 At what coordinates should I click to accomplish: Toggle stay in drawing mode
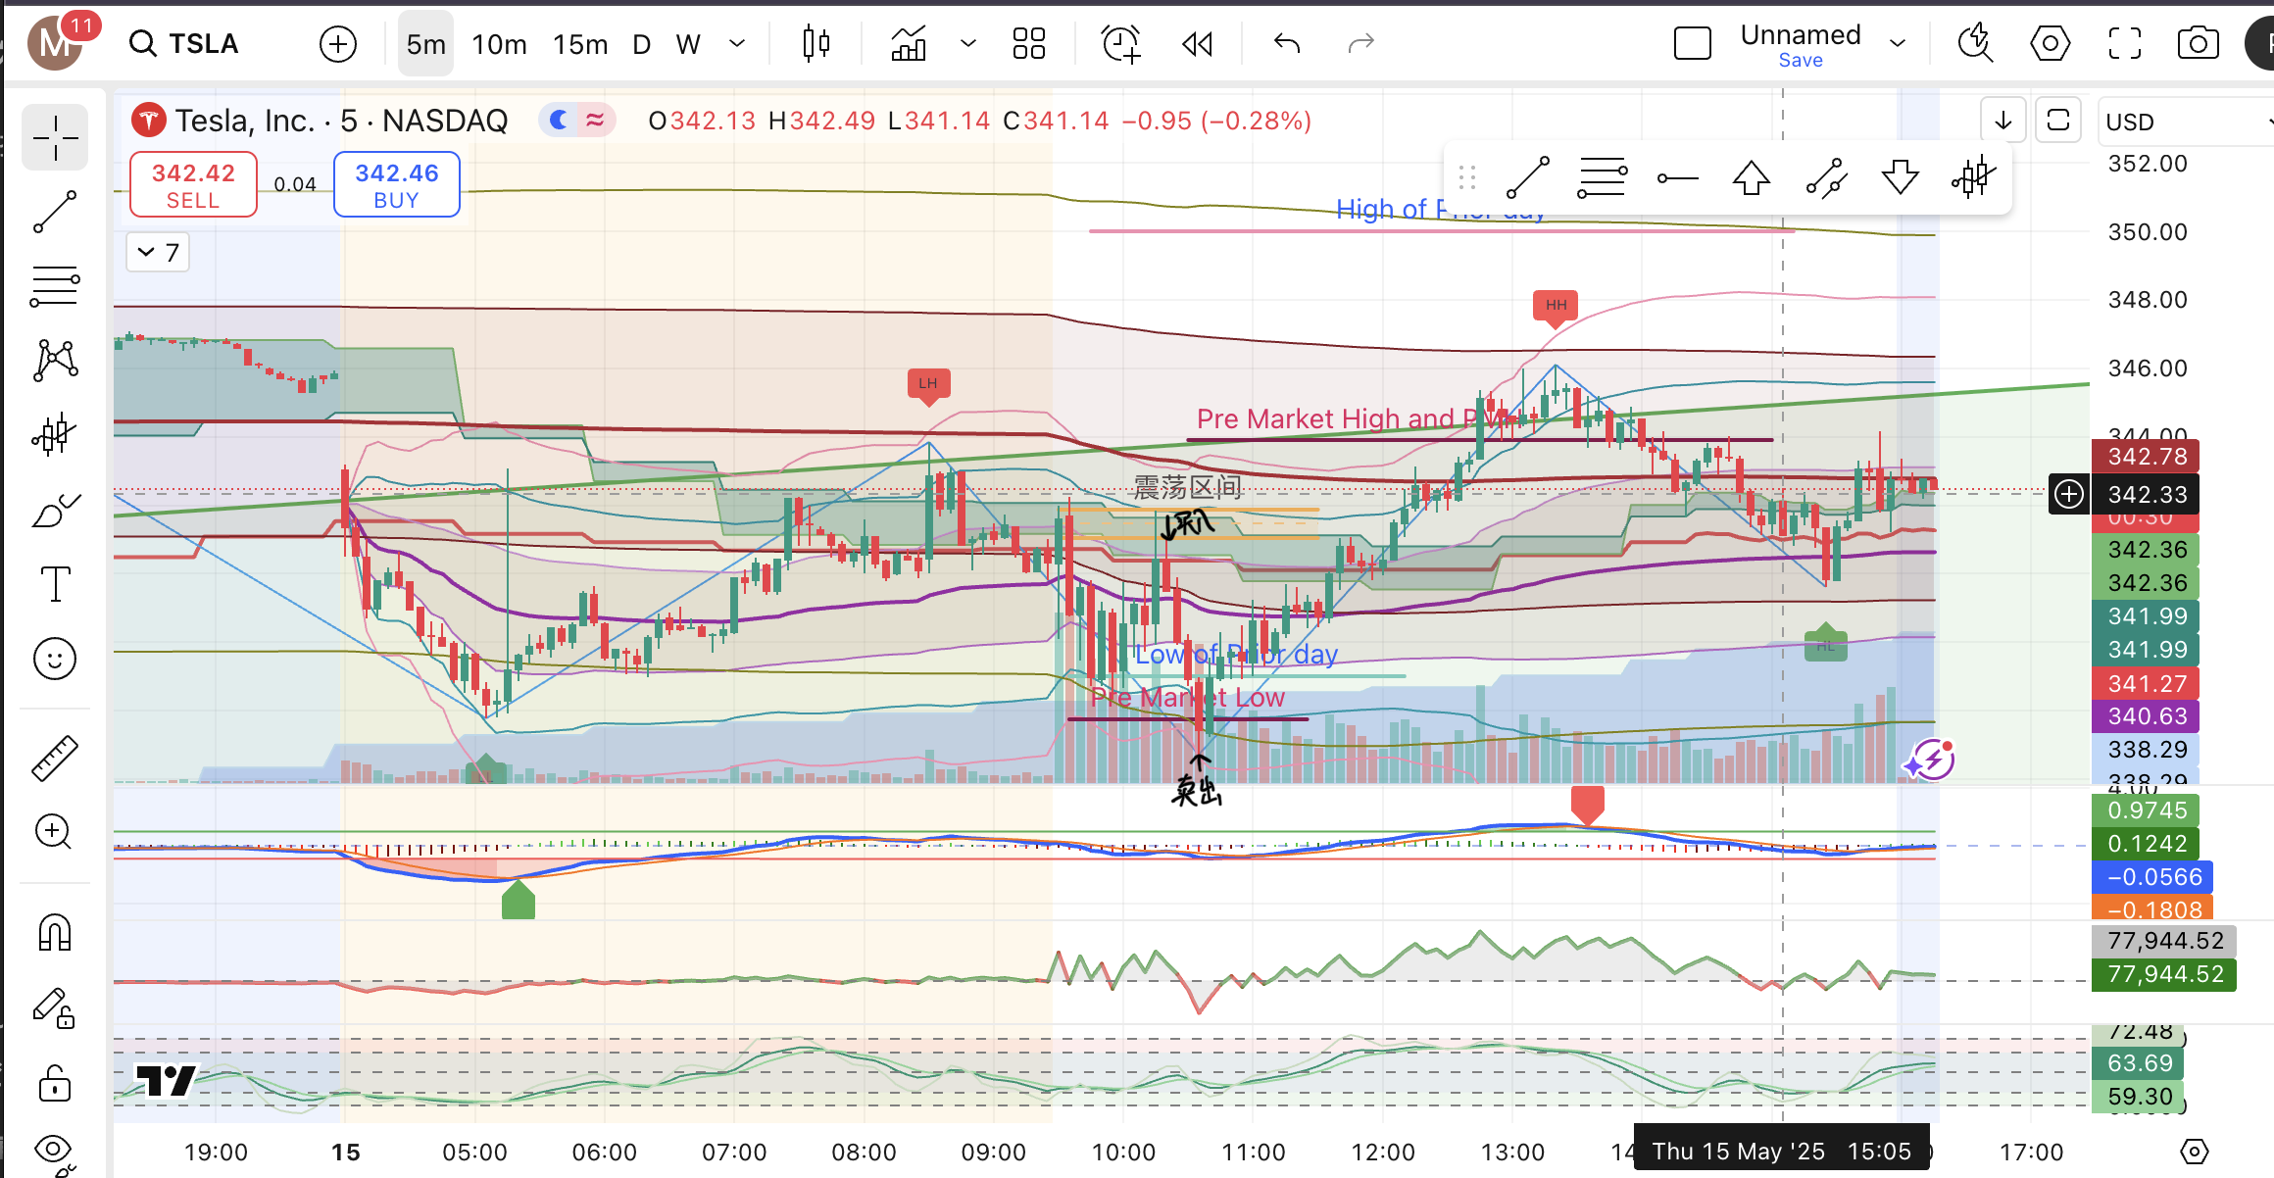55,1007
